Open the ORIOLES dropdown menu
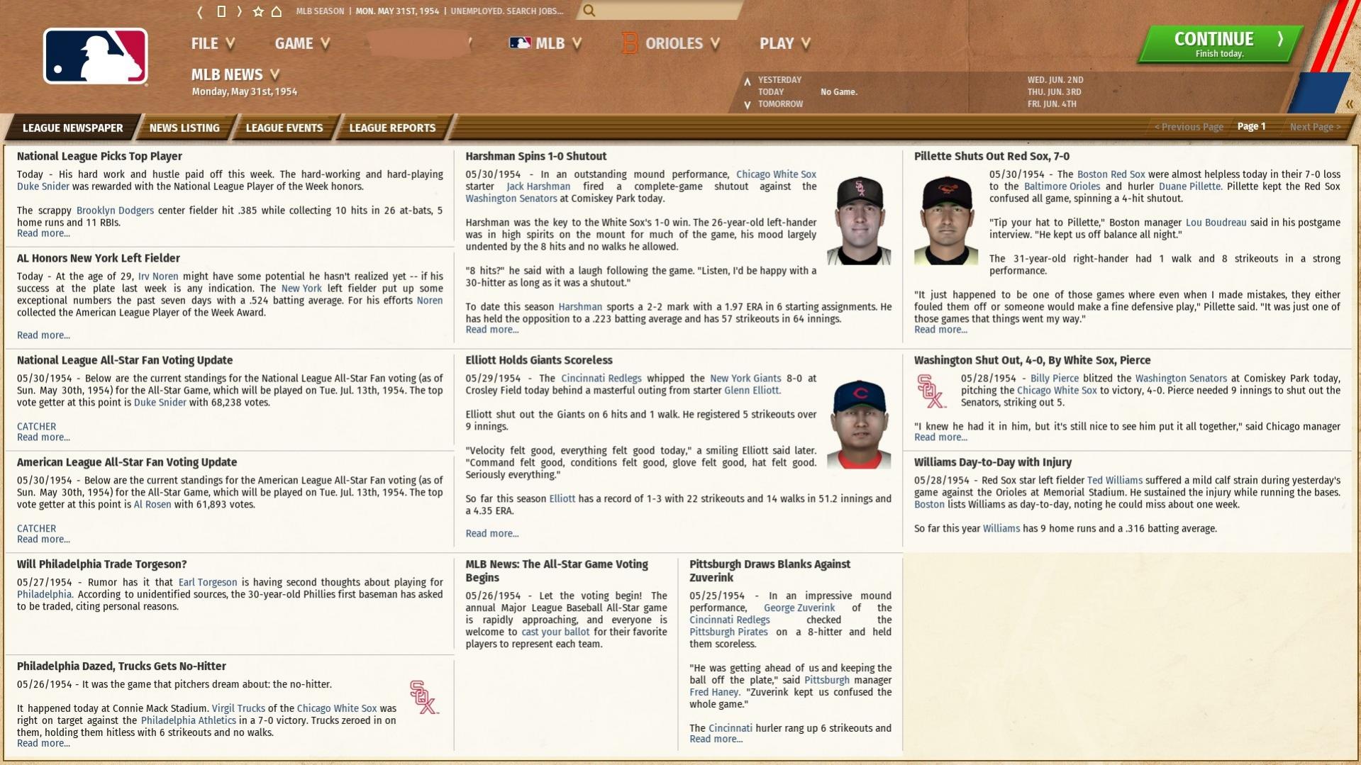The height and width of the screenshot is (765, 1361). coord(671,43)
